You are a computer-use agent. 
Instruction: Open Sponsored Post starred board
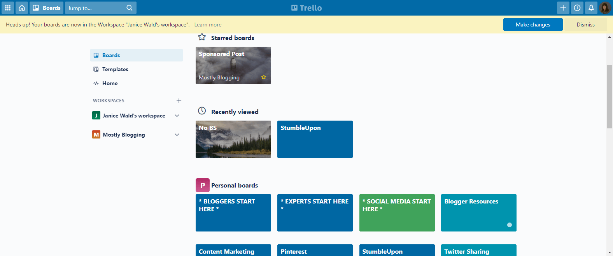(x=233, y=65)
